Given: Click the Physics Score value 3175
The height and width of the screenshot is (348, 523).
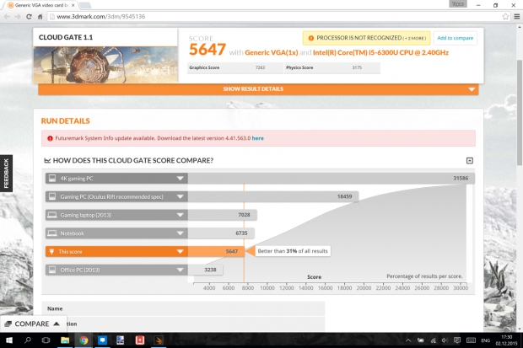Looking at the screenshot, I should pyautogui.click(x=357, y=67).
